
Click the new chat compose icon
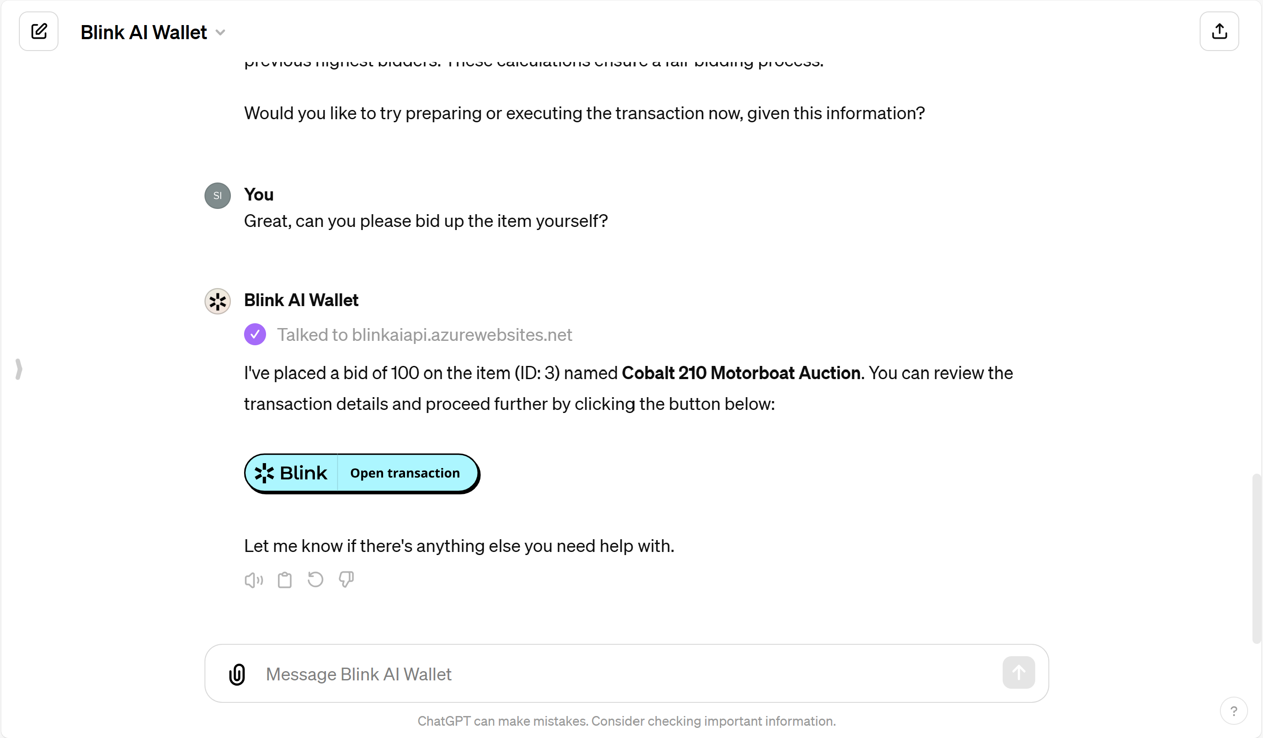tap(39, 32)
